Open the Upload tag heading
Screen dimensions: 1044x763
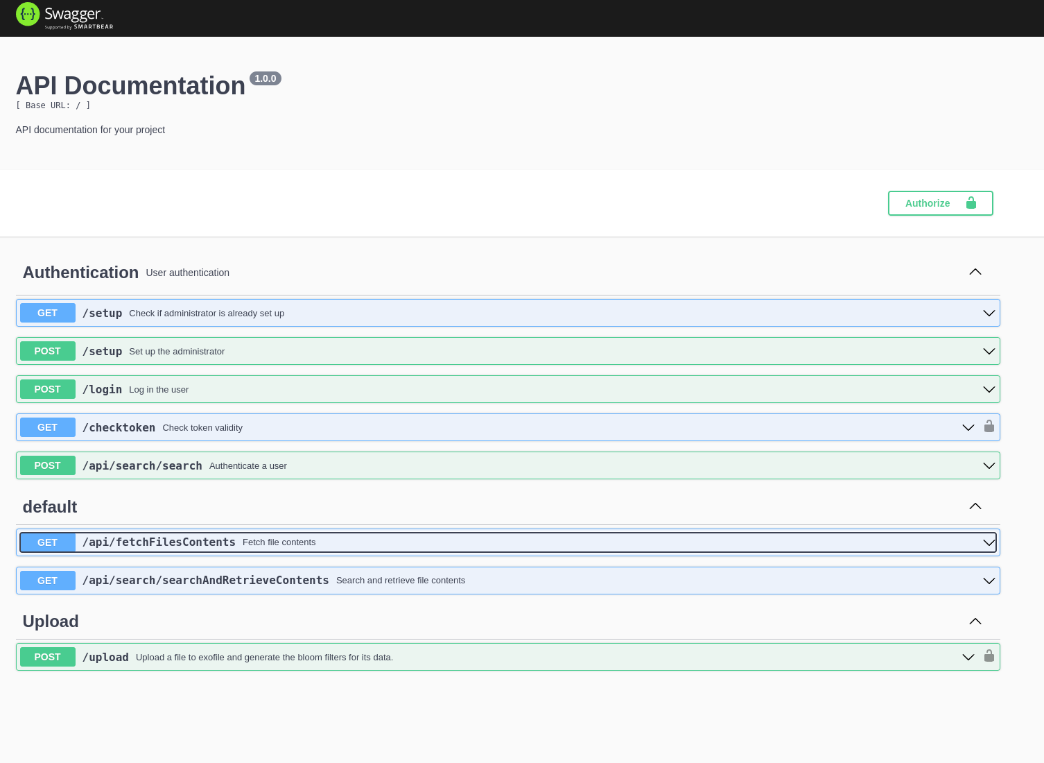click(x=51, y=621)
